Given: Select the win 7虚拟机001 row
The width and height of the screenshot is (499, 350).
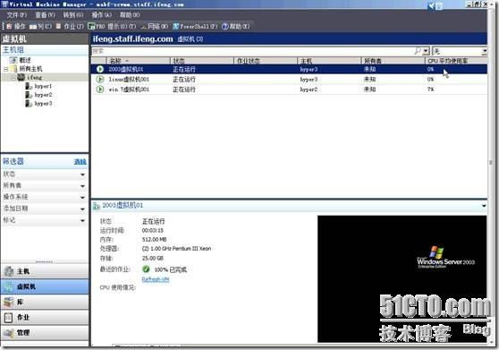Looking at the screenshot, I should click(x=289, y=90).
